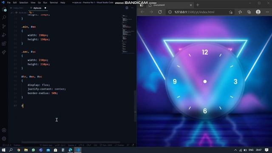Refresh the Edge browser page
The height and width of the screenshot is (153, 272).
coord(160,12)
